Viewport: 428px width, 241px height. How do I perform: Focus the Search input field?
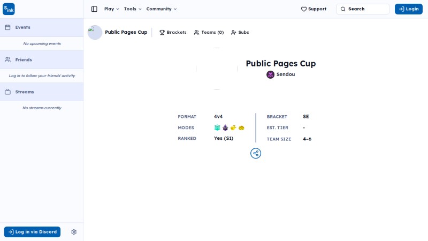363,9
